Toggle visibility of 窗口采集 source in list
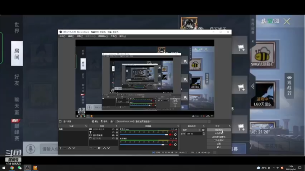This screenshot has width=305, height=171. pos(113,138)
